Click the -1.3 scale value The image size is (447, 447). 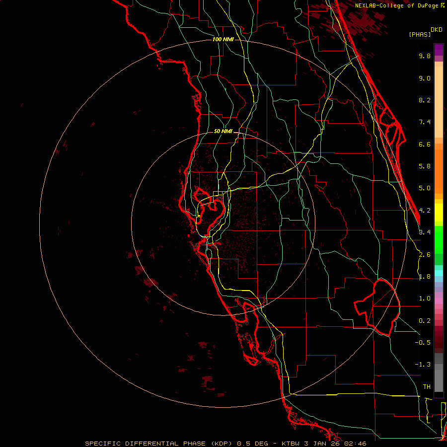click(423, 365)
